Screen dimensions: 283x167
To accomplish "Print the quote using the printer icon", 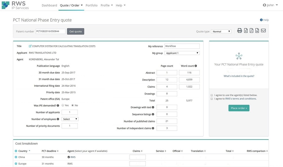I will (239, 31).
